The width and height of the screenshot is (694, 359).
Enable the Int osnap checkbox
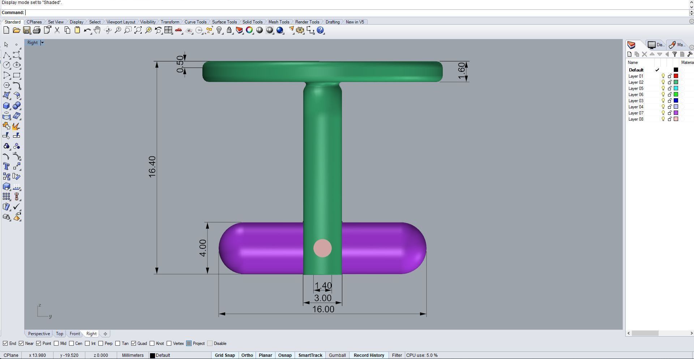click(87, 343)
